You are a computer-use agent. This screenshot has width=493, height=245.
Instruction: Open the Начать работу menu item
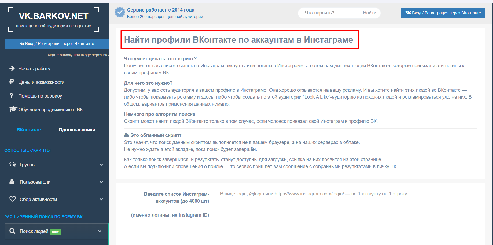(x=34, y=69)
